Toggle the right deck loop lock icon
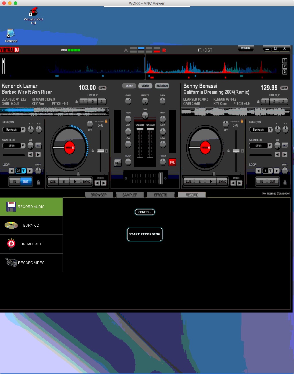Screen dimensions: 294x374 click(285, 182)
